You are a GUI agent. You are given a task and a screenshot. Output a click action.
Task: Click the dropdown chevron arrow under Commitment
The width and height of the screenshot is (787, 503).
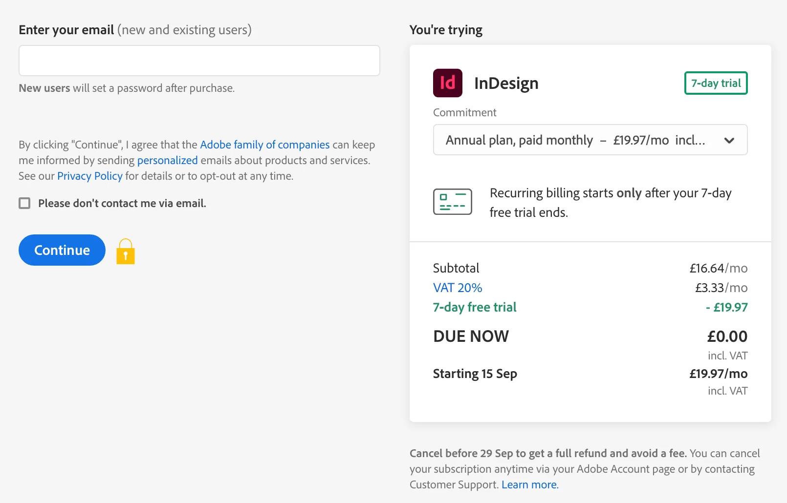point(729,141)
